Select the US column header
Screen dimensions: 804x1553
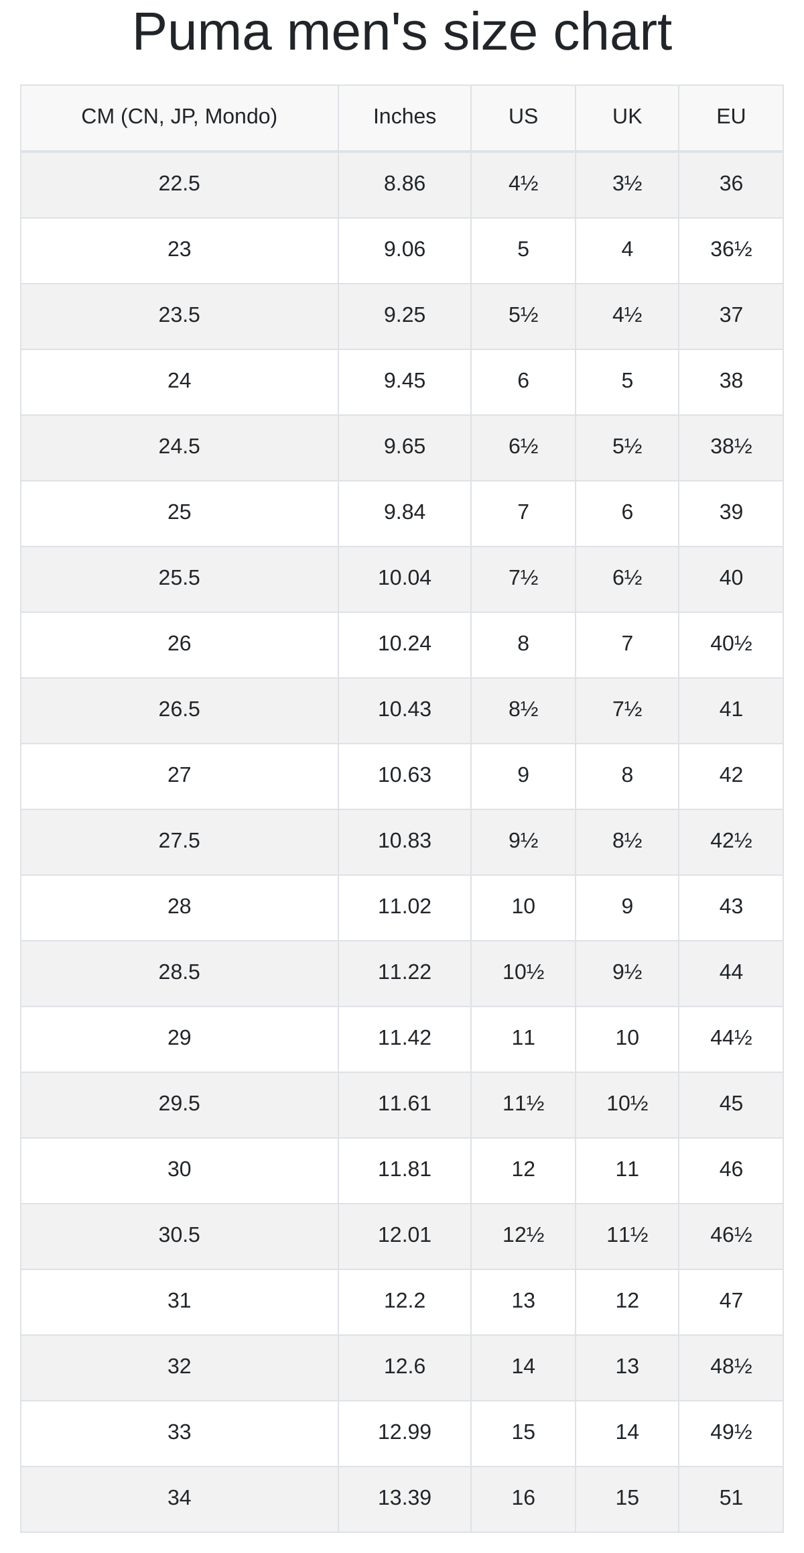click(x=523, y=117)
